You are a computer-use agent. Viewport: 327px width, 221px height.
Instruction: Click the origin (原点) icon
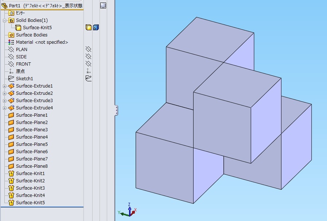click(11, 71)
